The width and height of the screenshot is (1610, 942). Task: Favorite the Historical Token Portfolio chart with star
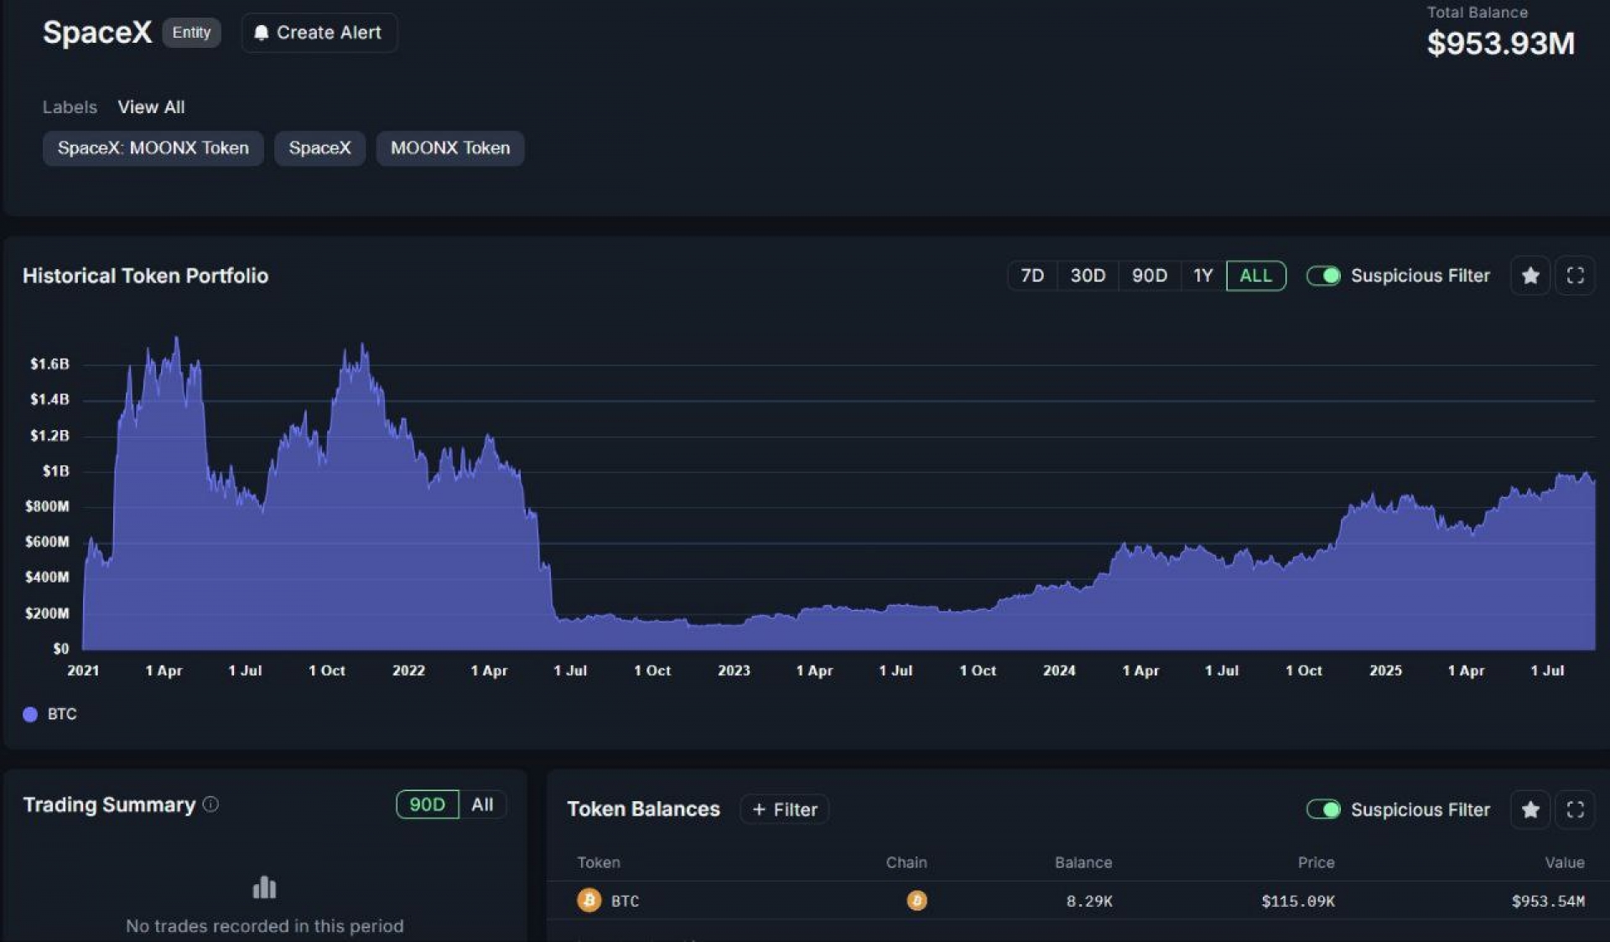click(x=1529, y=276)
